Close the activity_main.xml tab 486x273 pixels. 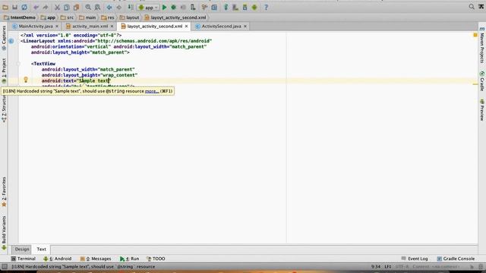112,27
